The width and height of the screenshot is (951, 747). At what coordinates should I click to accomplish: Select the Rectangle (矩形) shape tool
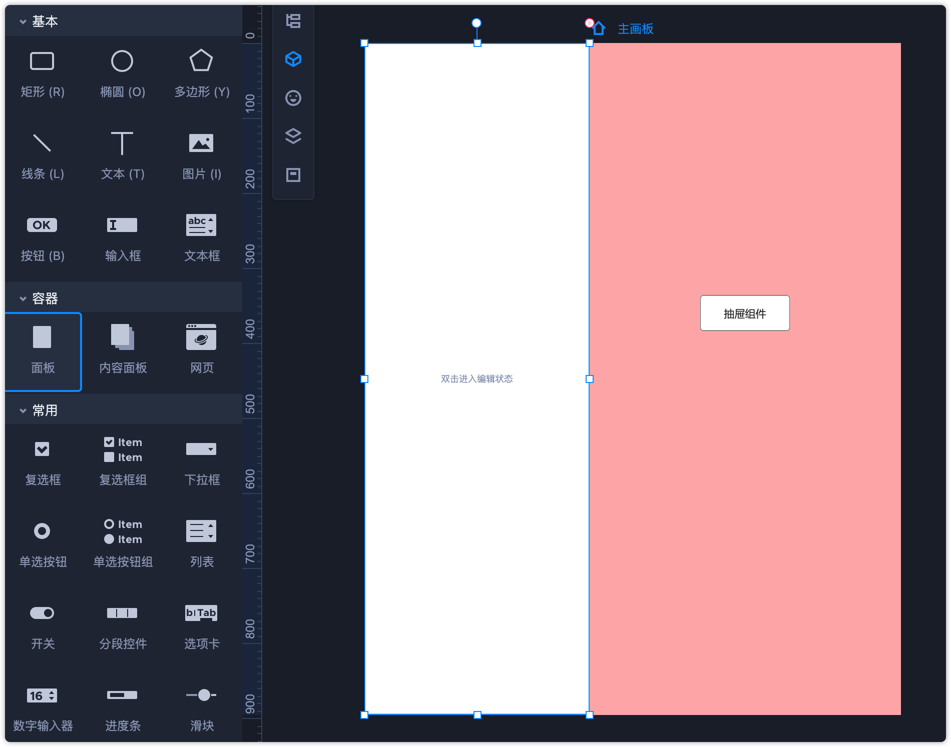(x=42, y=73)
